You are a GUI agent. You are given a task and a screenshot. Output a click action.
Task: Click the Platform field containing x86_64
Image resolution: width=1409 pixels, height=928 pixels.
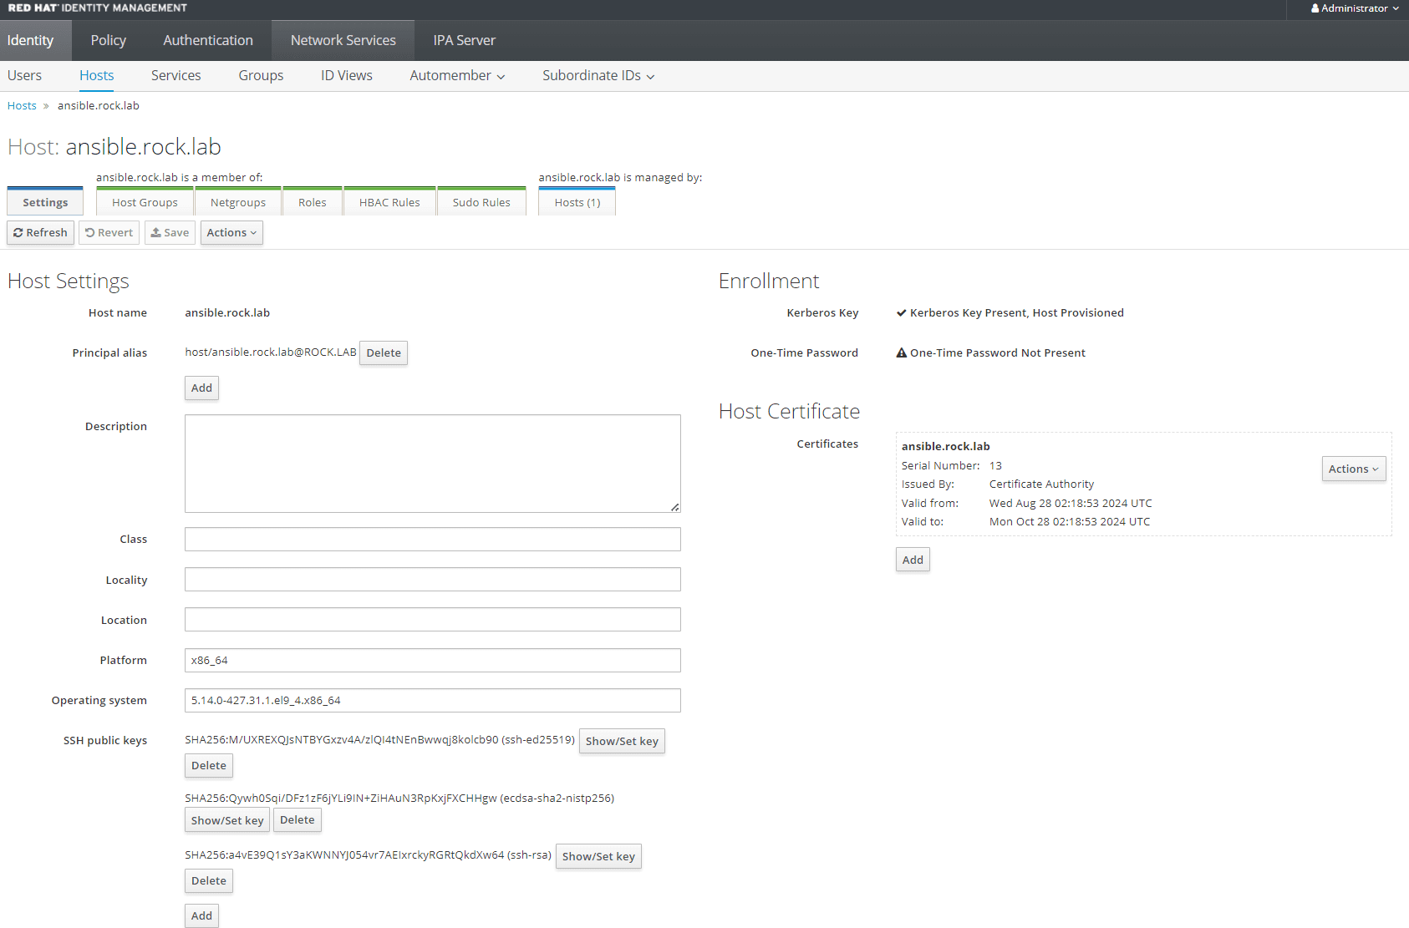coord(433,660)
